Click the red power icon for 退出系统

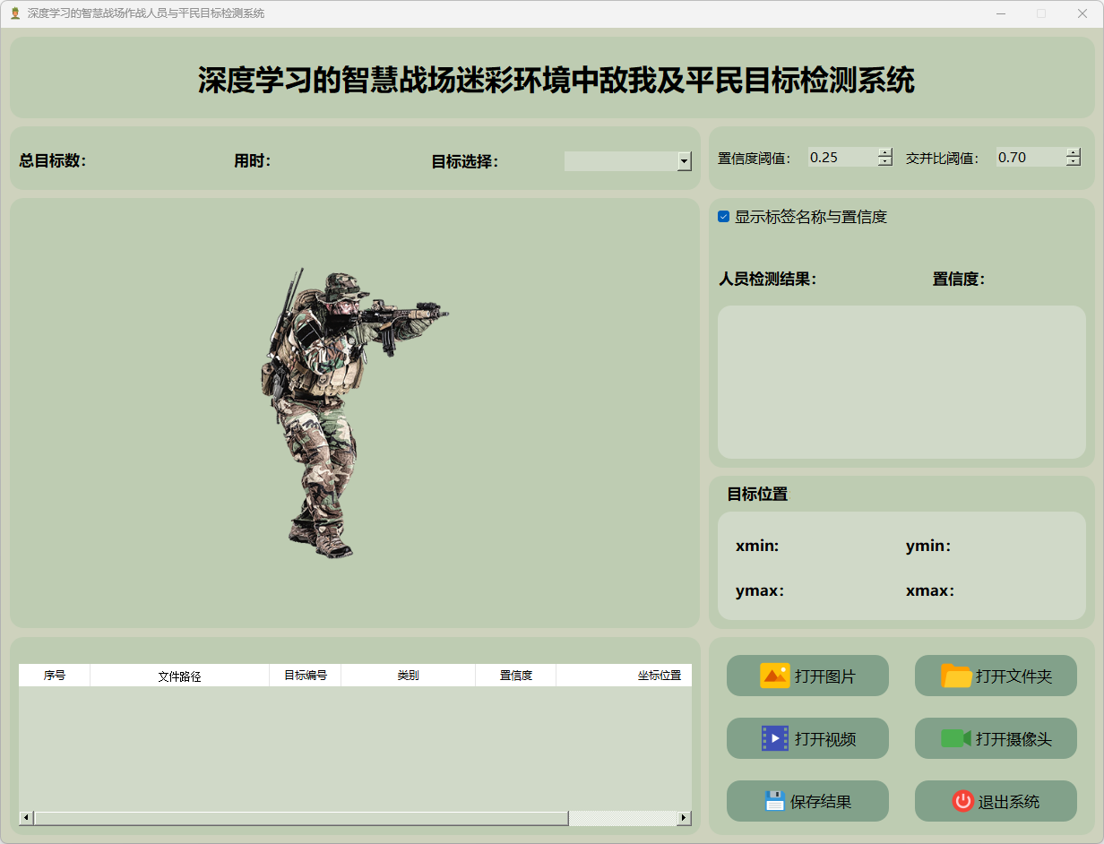pos(962,801)
